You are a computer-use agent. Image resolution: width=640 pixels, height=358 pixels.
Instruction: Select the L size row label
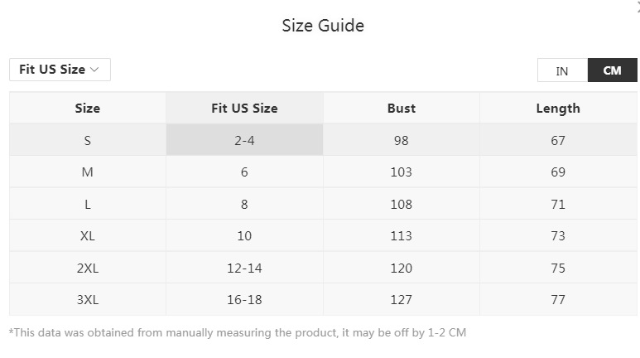click(87, 204)
